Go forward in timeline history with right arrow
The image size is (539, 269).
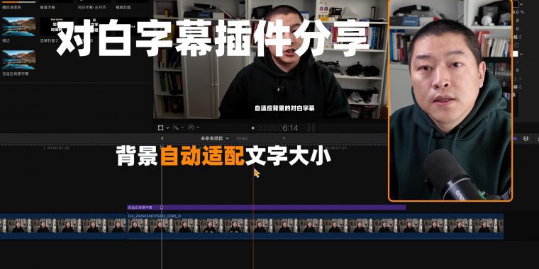pos(284,138)
